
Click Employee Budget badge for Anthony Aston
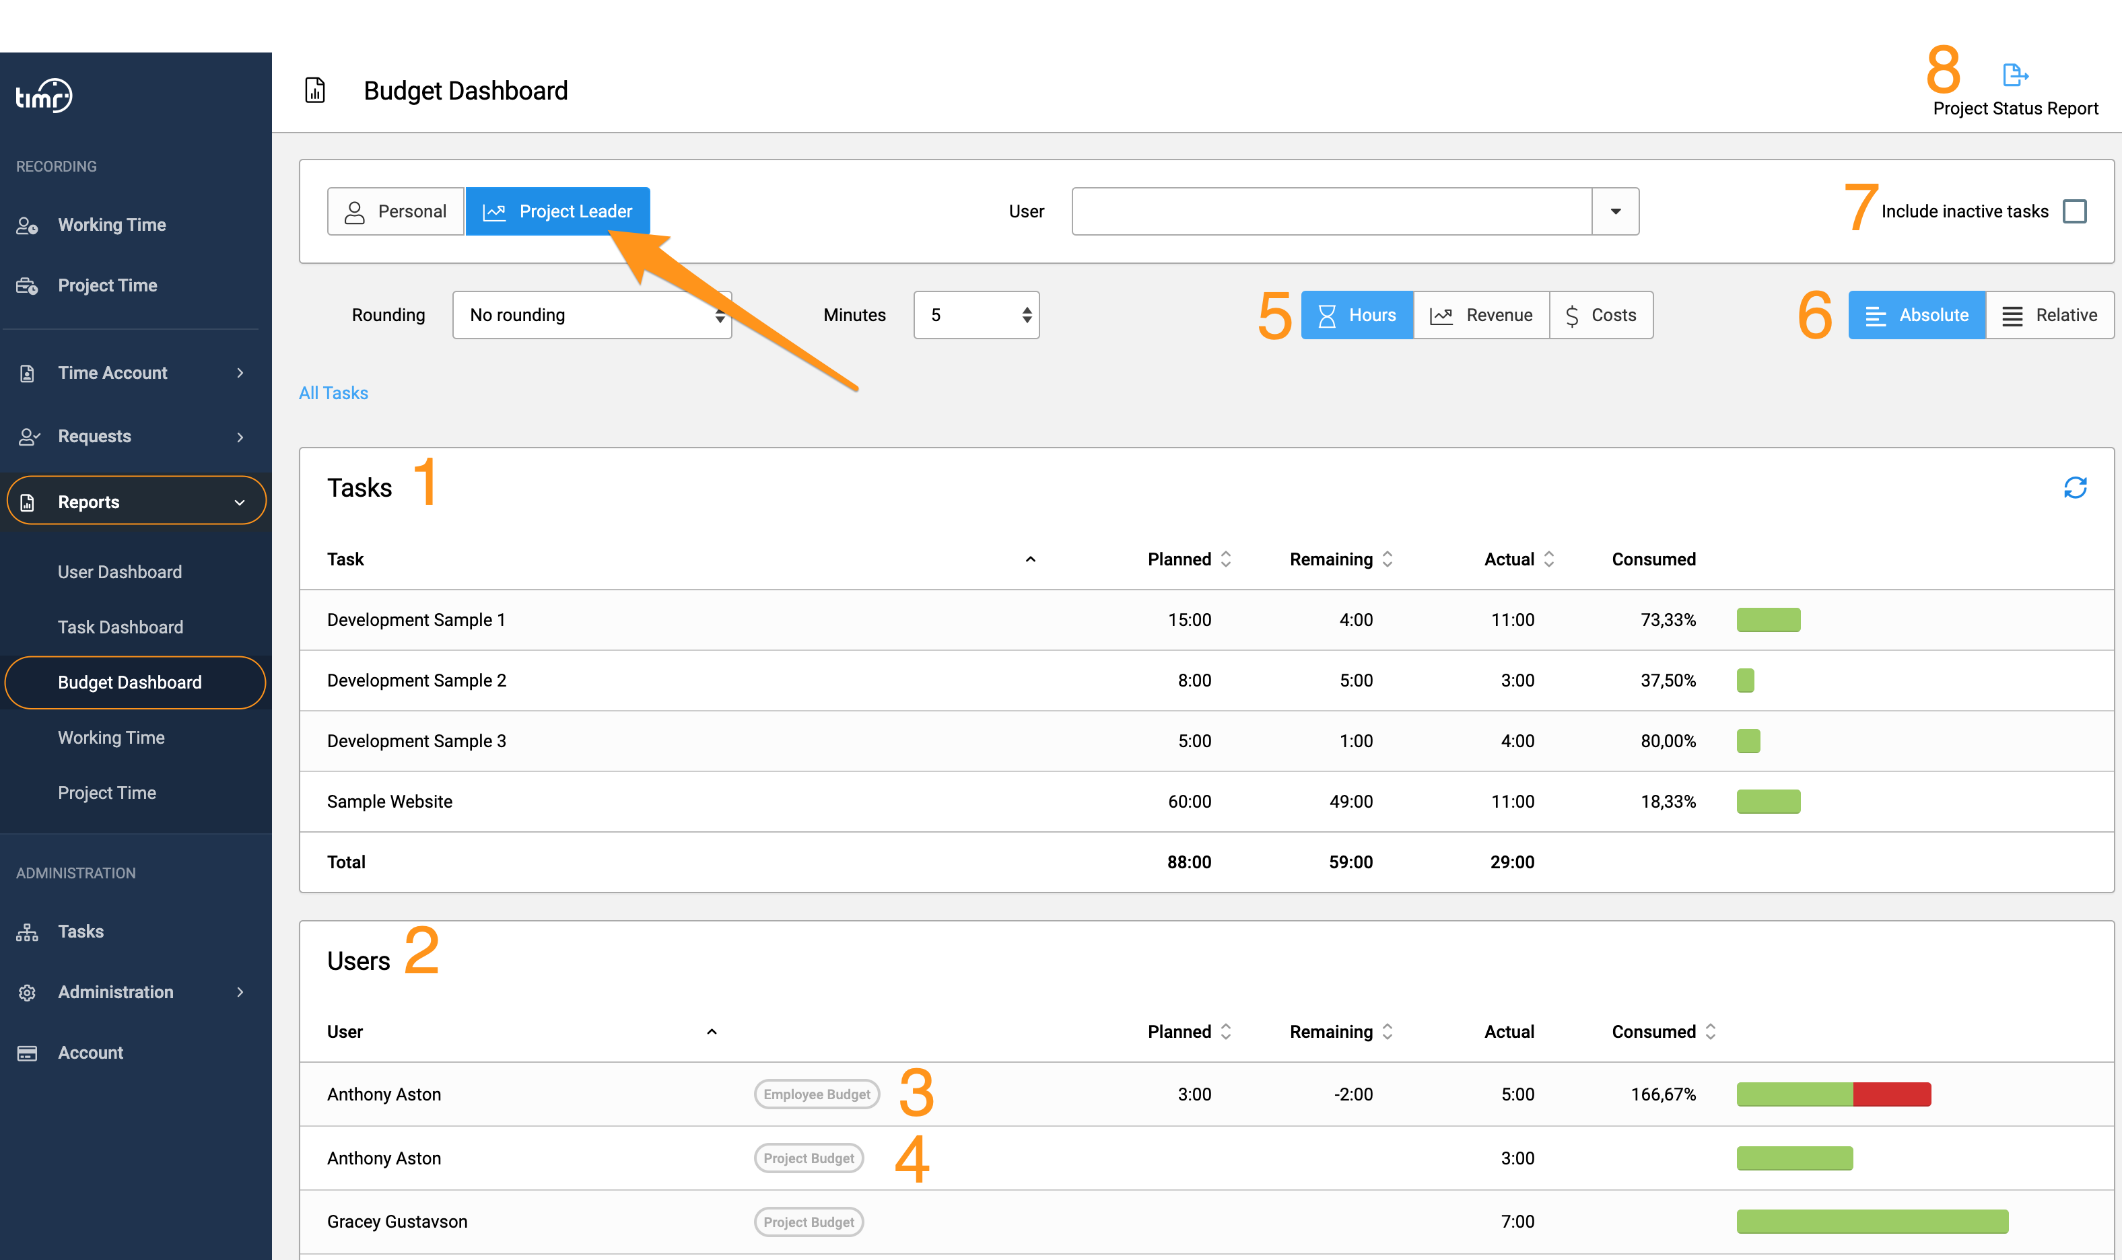(817, 1094)
